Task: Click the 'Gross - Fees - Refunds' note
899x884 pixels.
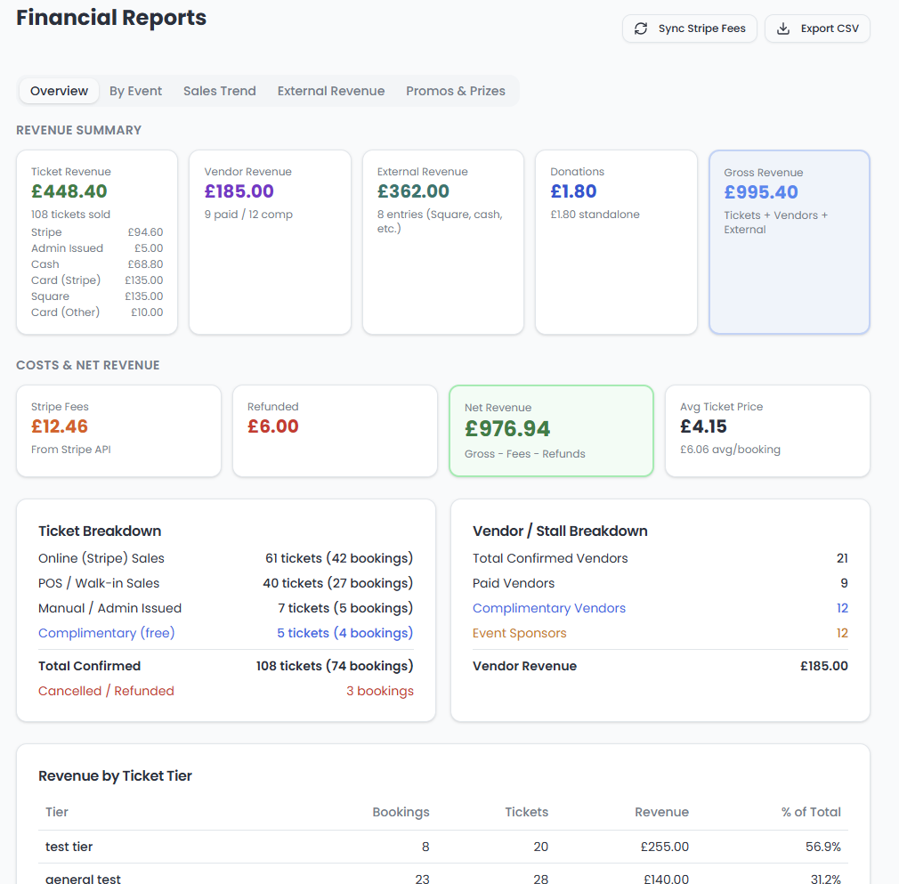Action: pyautogui.click(x=524, y=454)
